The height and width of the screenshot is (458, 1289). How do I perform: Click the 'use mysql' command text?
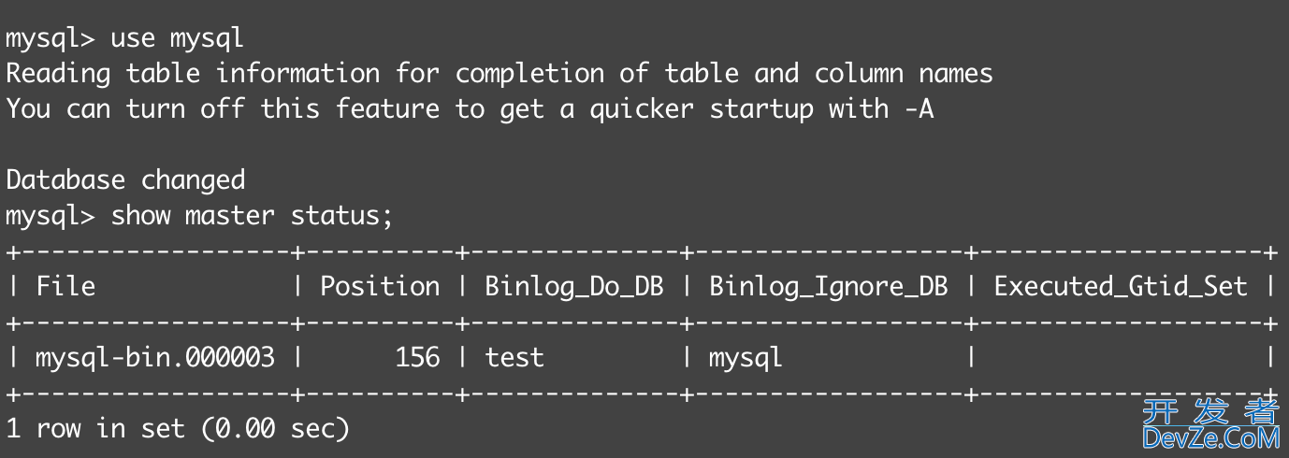(177, 38)
